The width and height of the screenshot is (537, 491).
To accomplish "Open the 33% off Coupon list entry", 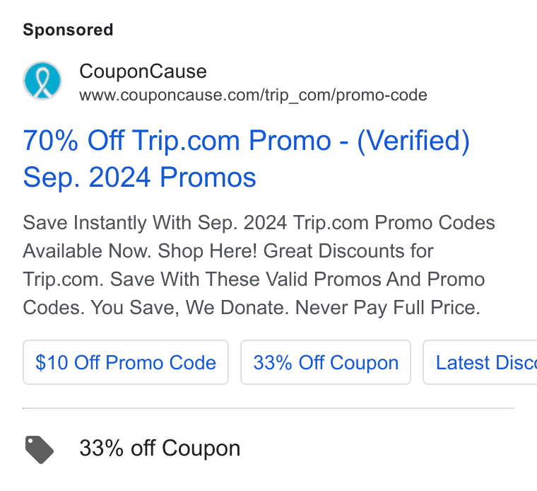I will [160, 448].
